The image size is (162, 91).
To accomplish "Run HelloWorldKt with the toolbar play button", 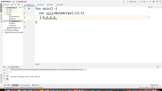I will (141, 2).
